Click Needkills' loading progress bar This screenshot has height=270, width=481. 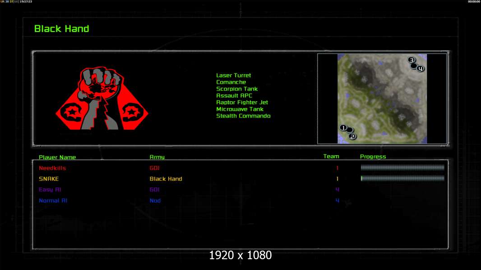pos(402,167)
